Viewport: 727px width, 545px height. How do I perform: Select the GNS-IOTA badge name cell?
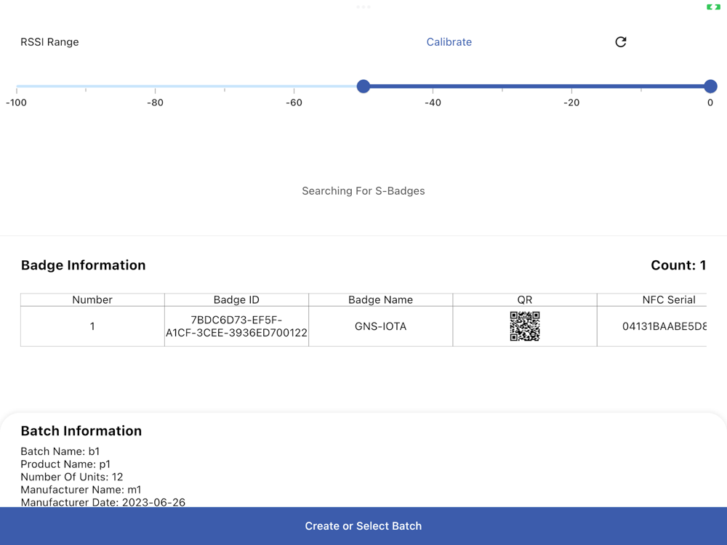click(381, 326)
